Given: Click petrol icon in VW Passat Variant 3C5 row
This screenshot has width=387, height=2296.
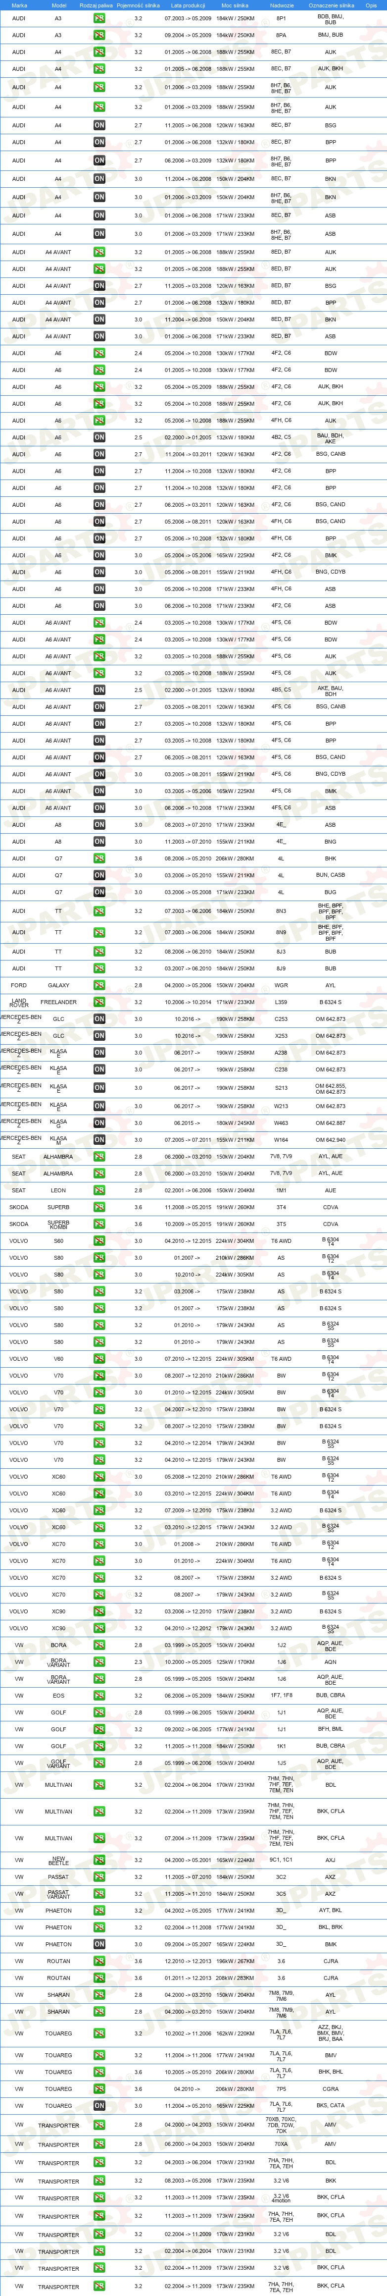Looking at the screenshot, I should tap(99, 1894).
